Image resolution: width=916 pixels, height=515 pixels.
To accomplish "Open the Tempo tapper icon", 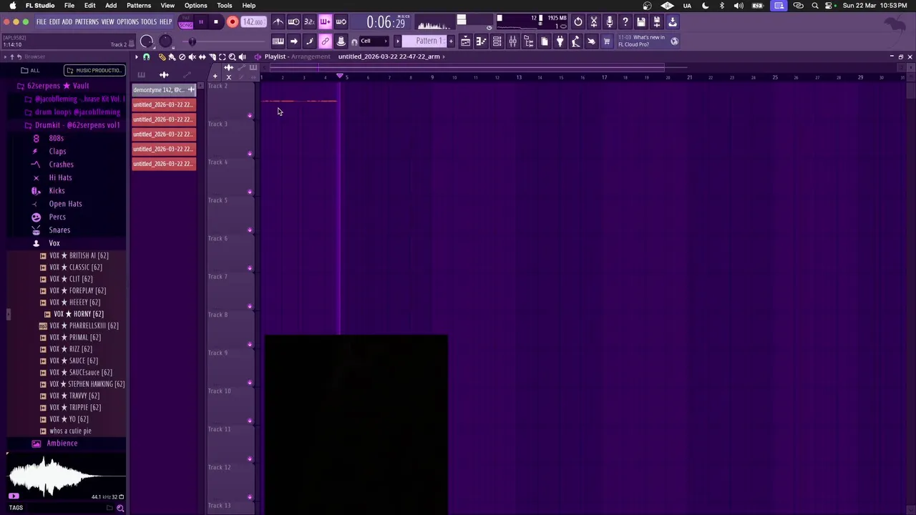I will pos(575,41).
